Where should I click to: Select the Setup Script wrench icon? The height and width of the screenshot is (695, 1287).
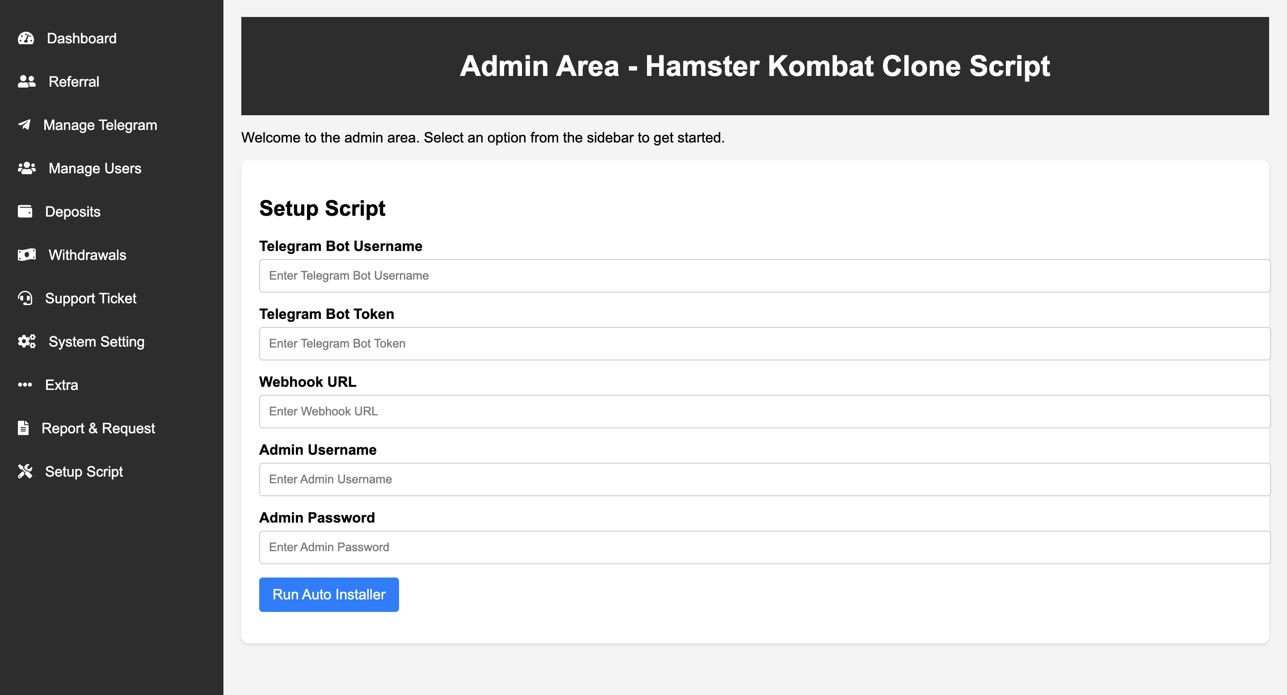click(x=25, y=471)
